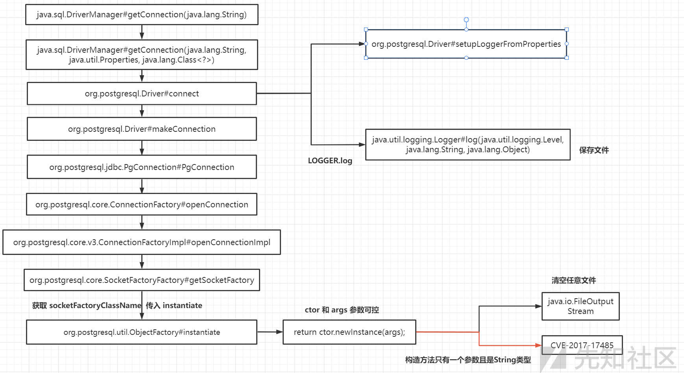Click the '构造方法只有一个参数且是String类型' label
Viewport: 684px width, 373px height.
(x=468, y=360)
